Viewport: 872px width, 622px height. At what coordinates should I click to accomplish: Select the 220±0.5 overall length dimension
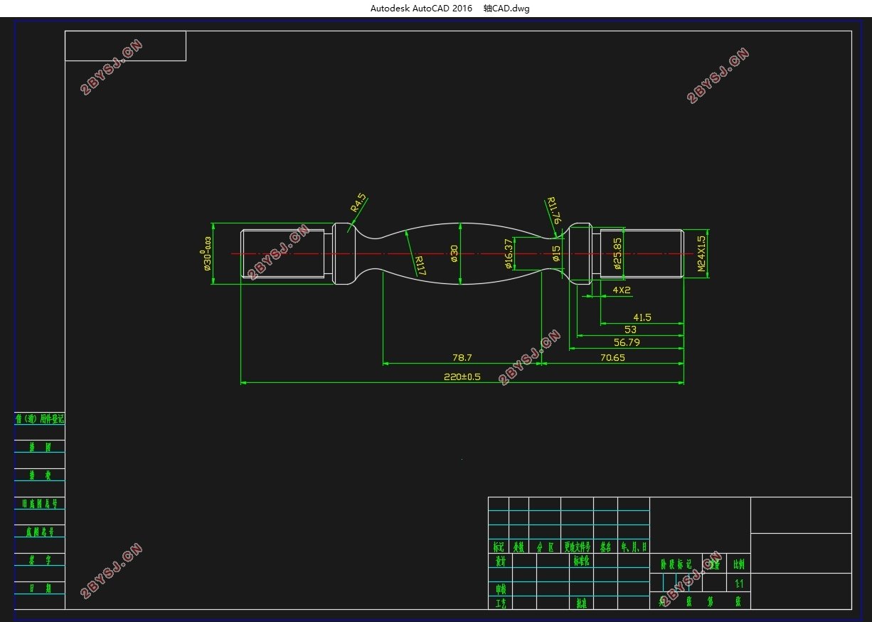pyautogui.click(x=462, y=376)
